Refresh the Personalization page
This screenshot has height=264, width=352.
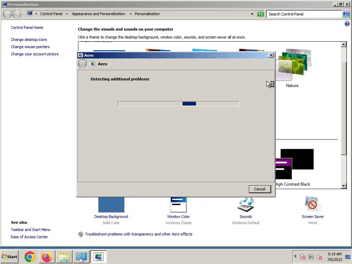[261, 14]
